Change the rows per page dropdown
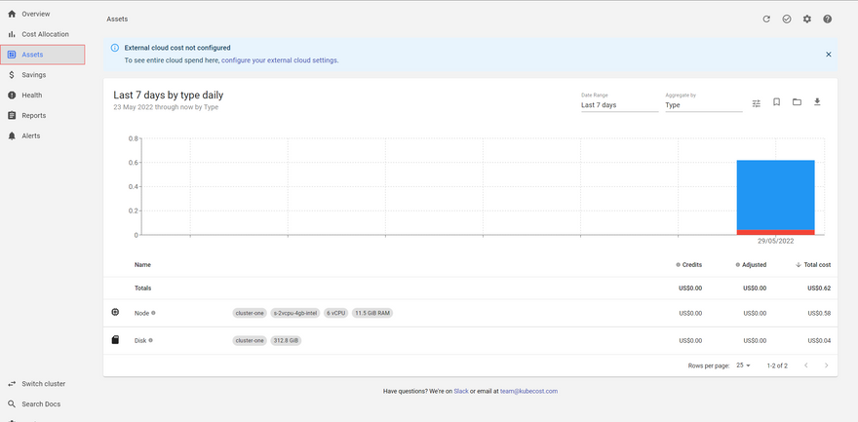Screen dimensions: 858x422 [742, 365]
